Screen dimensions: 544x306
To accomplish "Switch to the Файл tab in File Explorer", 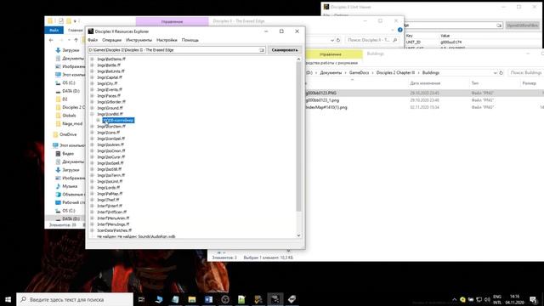I will [54, 31].
